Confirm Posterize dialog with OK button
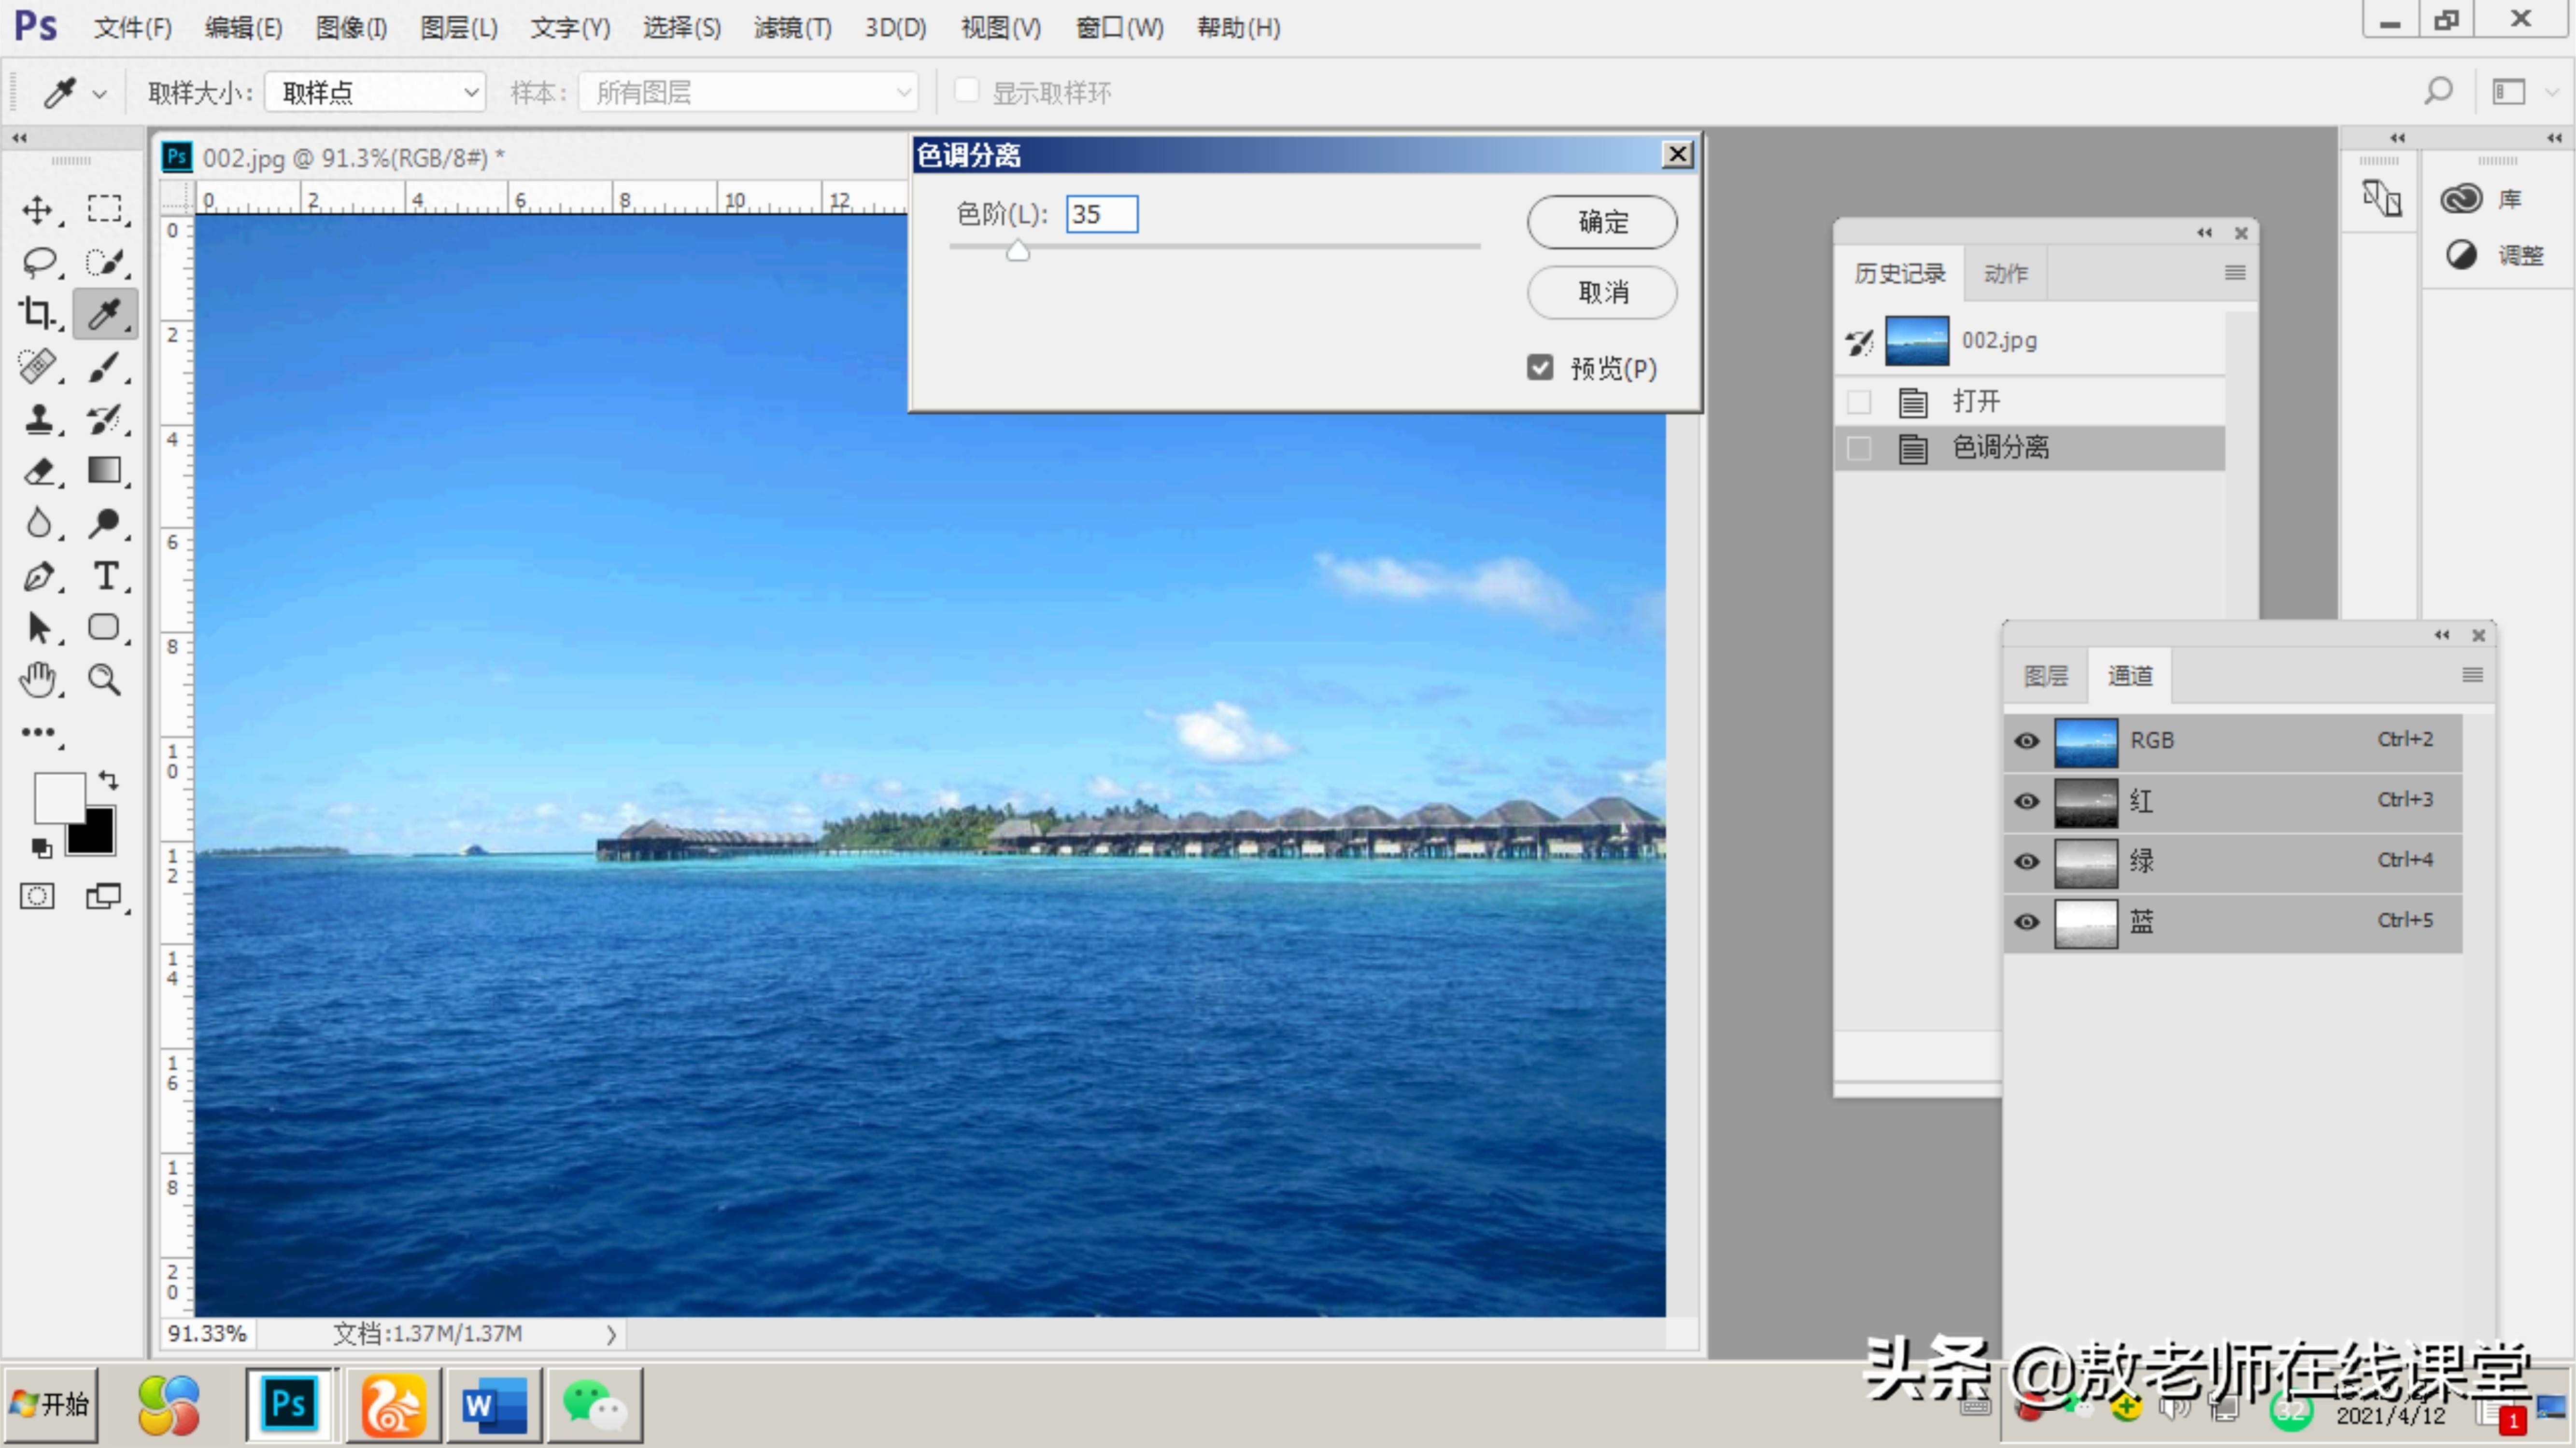This screenshot has width=2576, height=1448. 1602,222
